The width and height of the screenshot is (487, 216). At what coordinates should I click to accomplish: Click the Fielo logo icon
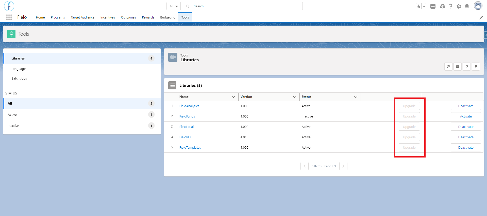9,6
